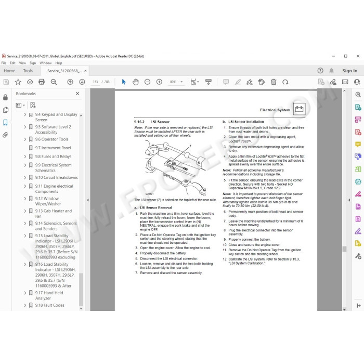Open the File menu
Screen dimensions: 364x364
point(4,63)
